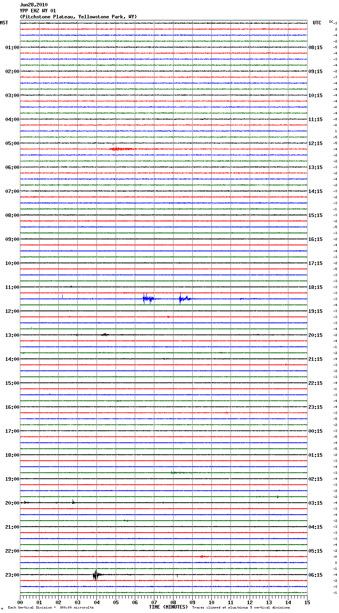Select the 23:00 MST time label
Screen dimensions: 339x613
pos(12,575)
